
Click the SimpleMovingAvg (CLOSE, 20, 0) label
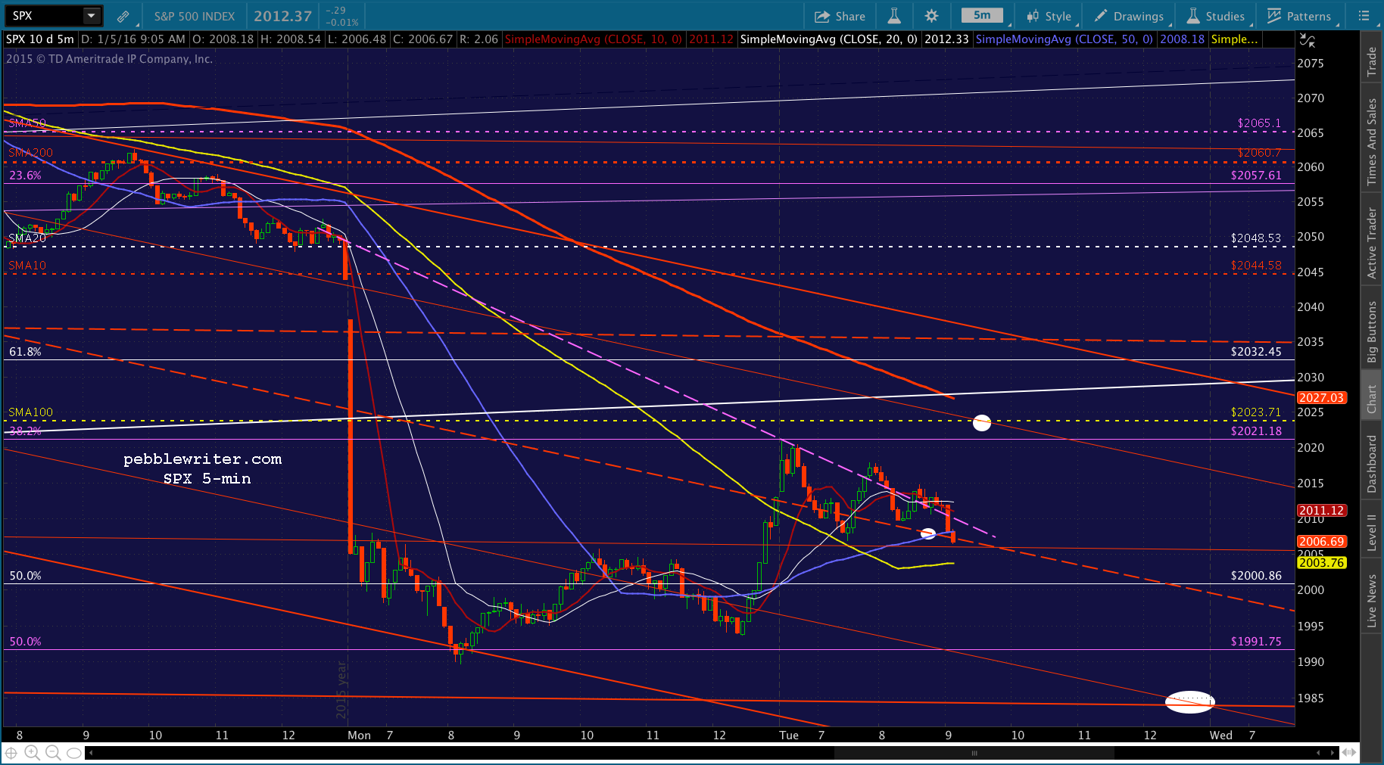click(x=828, y=39)
